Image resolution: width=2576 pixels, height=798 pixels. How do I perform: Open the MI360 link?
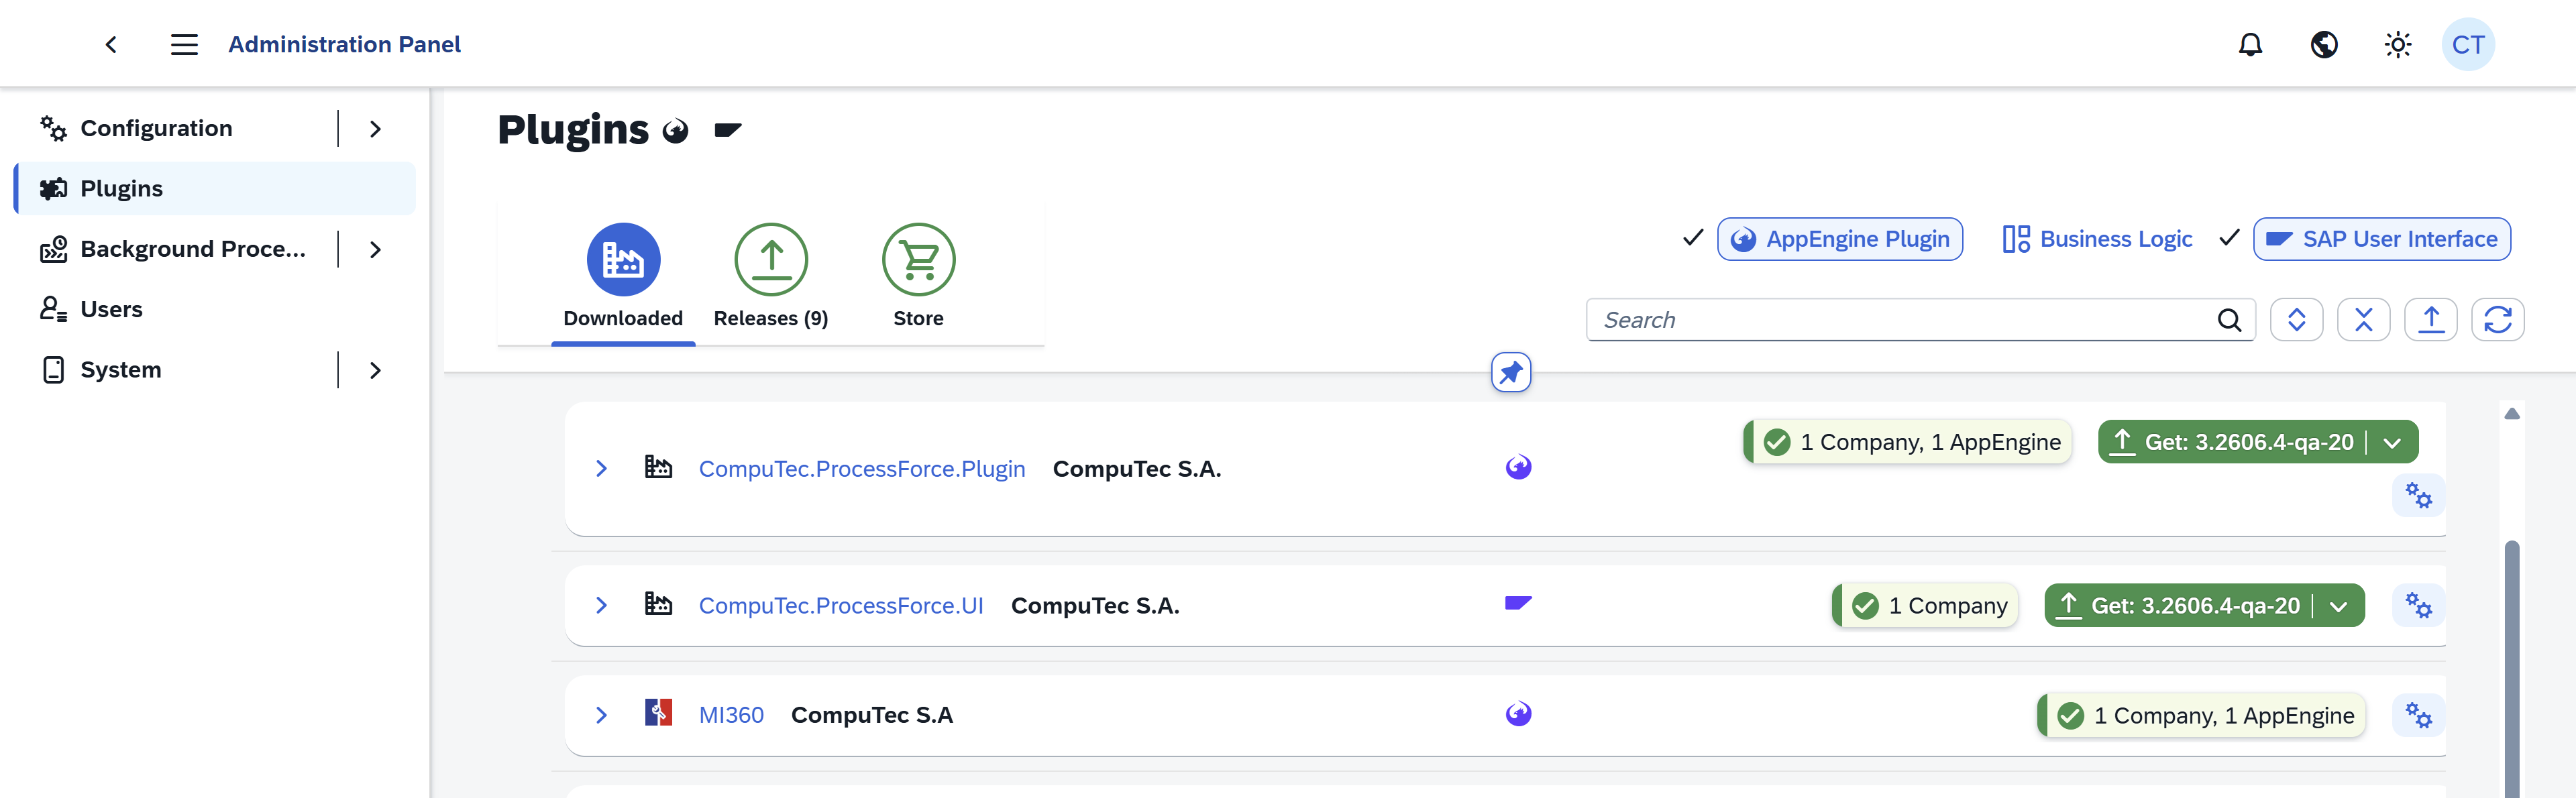[x=731, y=715]
